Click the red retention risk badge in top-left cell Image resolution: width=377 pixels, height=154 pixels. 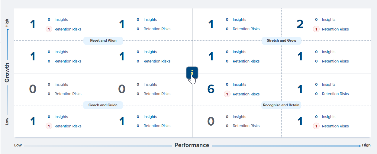[49, 29]
